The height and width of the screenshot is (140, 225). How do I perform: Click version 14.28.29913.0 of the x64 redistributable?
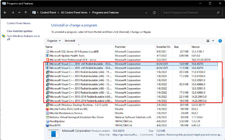point(199,97)
